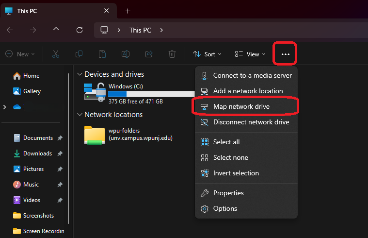Click the Cut scissors icon
The width and height of the screenshot is (368, 238).
tap(56, 54)
